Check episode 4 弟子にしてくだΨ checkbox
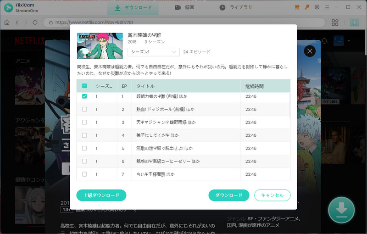This screenshot has width=367, height=234. click(84, 135)
